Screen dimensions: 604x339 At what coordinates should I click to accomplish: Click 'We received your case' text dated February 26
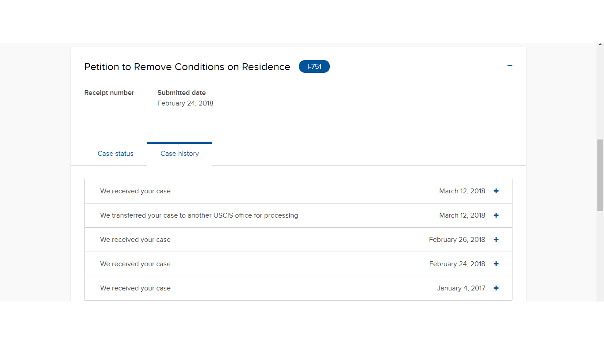click(x=135, y=240)
